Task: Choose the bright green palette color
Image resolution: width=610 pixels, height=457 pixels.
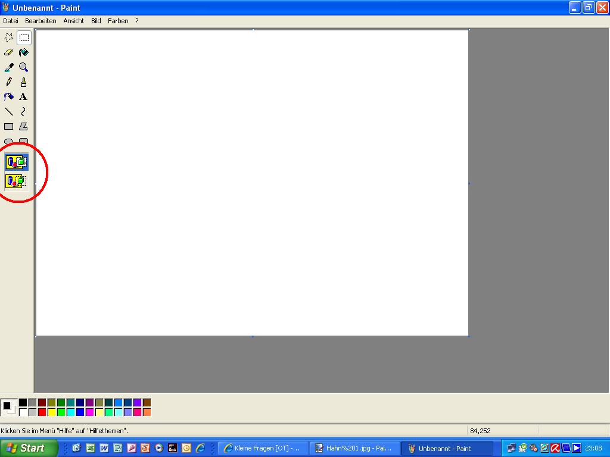Action: tap(61, 412)
